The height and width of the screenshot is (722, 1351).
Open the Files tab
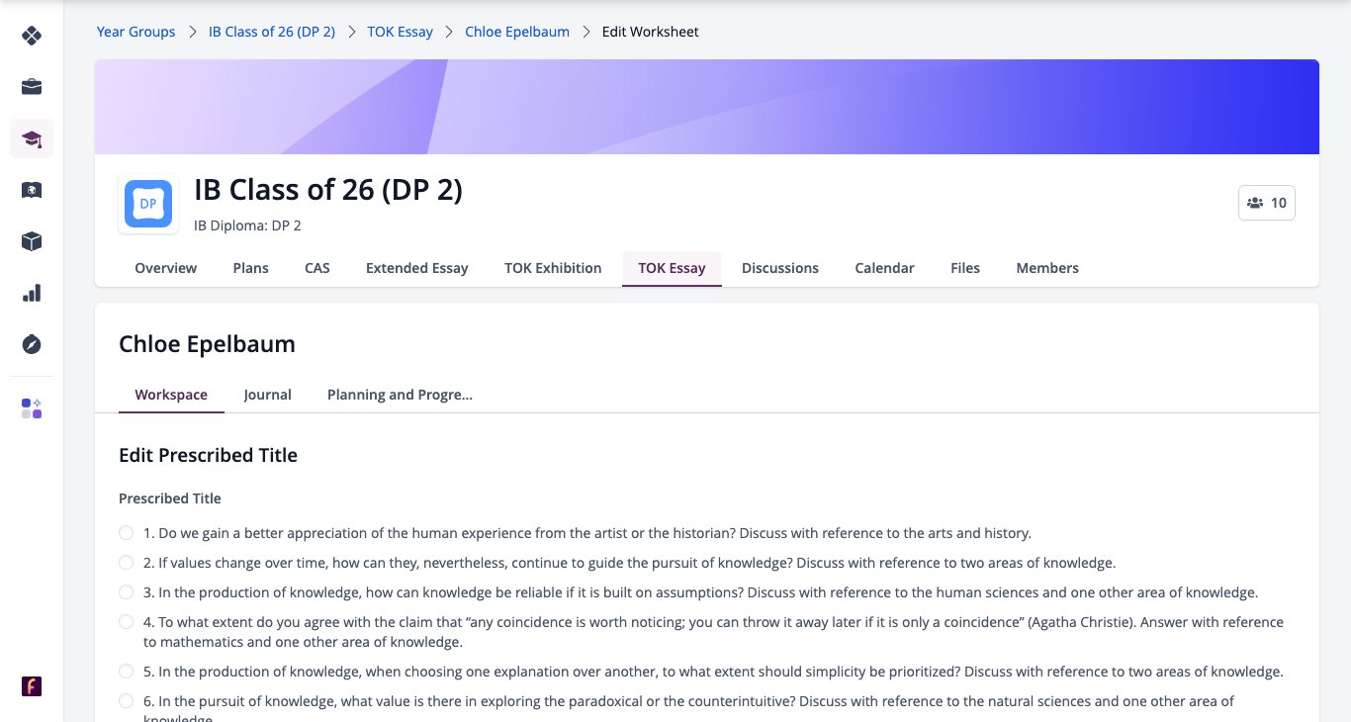click(x=965, y=268)
